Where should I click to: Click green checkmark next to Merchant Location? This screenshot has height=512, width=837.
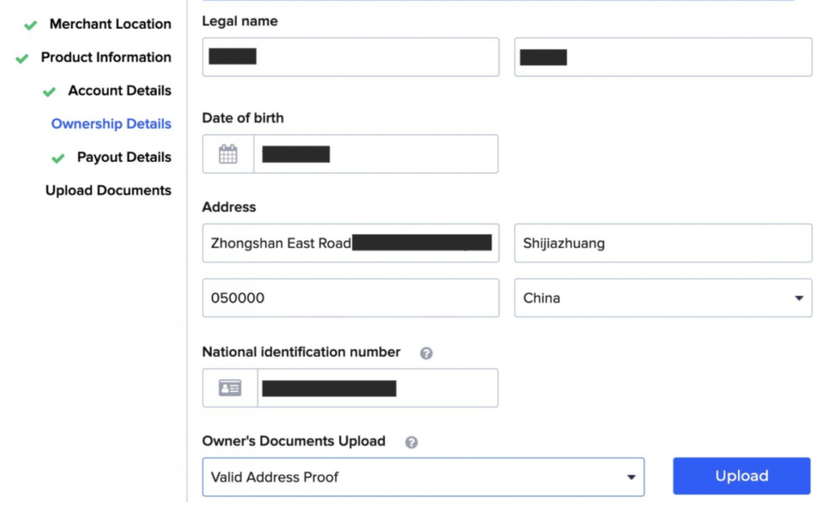[31, 25]
